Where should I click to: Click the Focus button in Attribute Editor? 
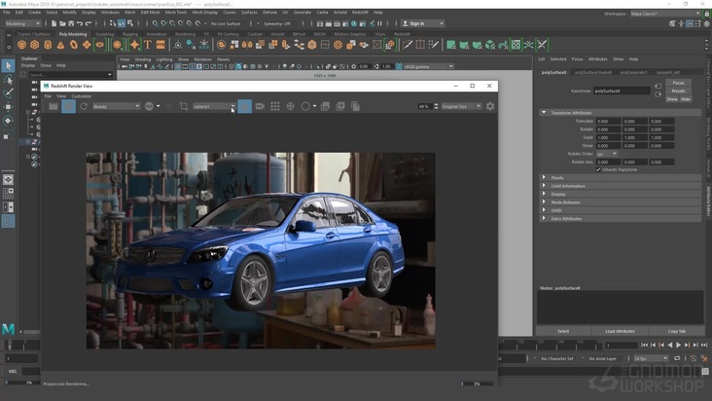coord(678,83)
